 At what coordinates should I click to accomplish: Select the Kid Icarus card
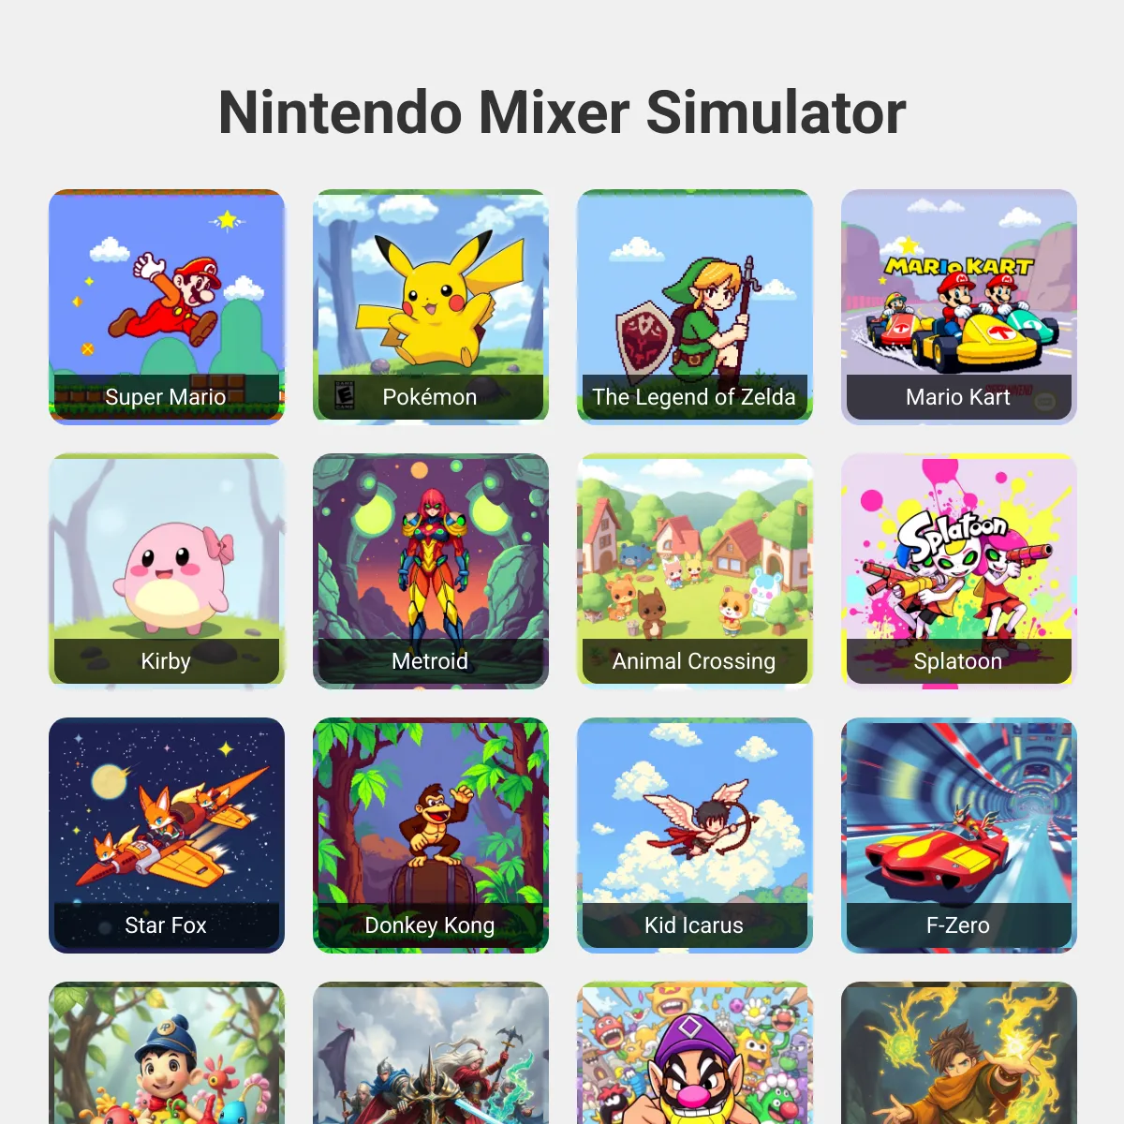(x=695, y=836)
